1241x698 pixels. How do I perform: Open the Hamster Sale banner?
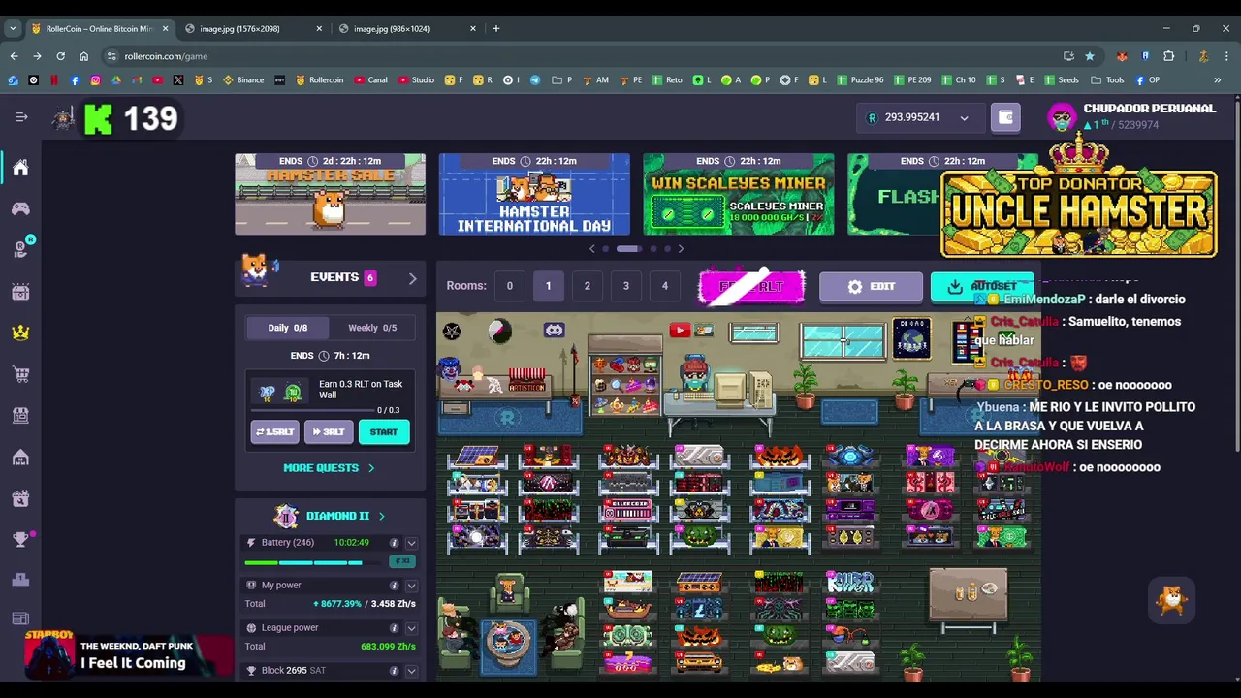pos(330,194)
